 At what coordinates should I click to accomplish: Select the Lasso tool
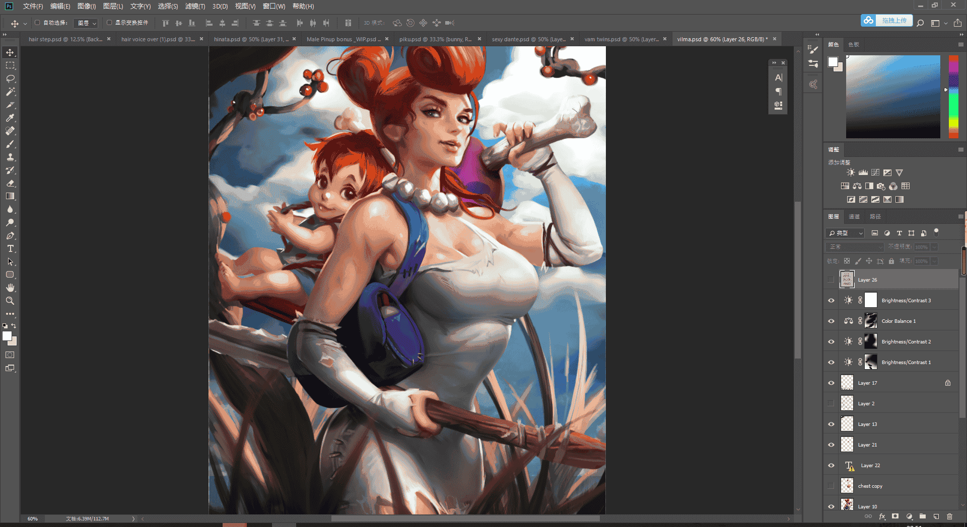coord(10,78)
